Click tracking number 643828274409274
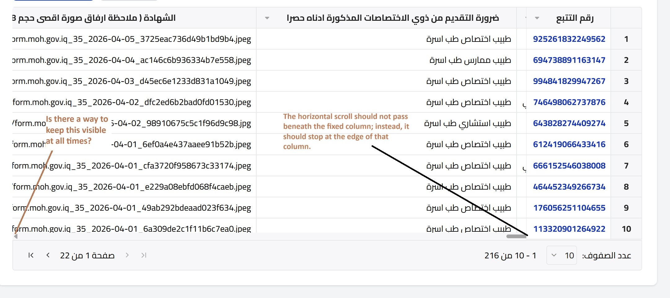670x298 pixels. coord(569,123)
